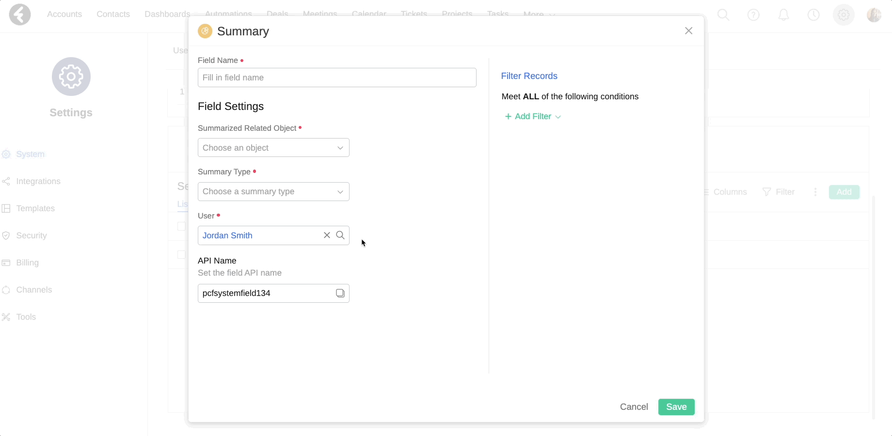Screen dimensions: 892x436
Task: Clear the Jordan Smith user selection
Action: (x=327, y=235)
